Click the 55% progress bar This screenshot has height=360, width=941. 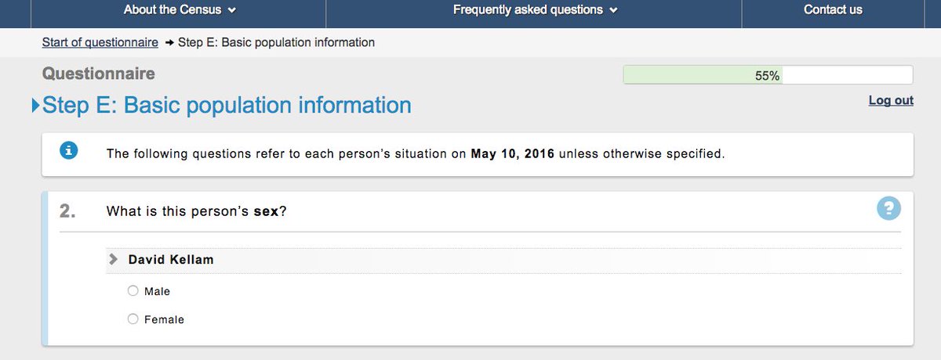click(x=767, y=75)
